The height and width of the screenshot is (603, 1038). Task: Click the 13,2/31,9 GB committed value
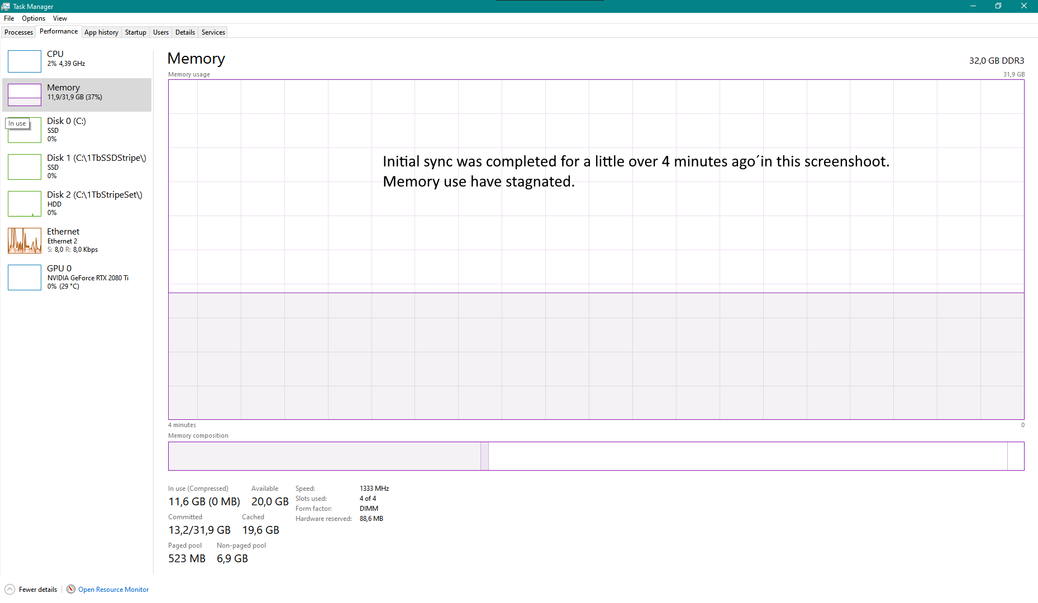click(x=199, y=530)
